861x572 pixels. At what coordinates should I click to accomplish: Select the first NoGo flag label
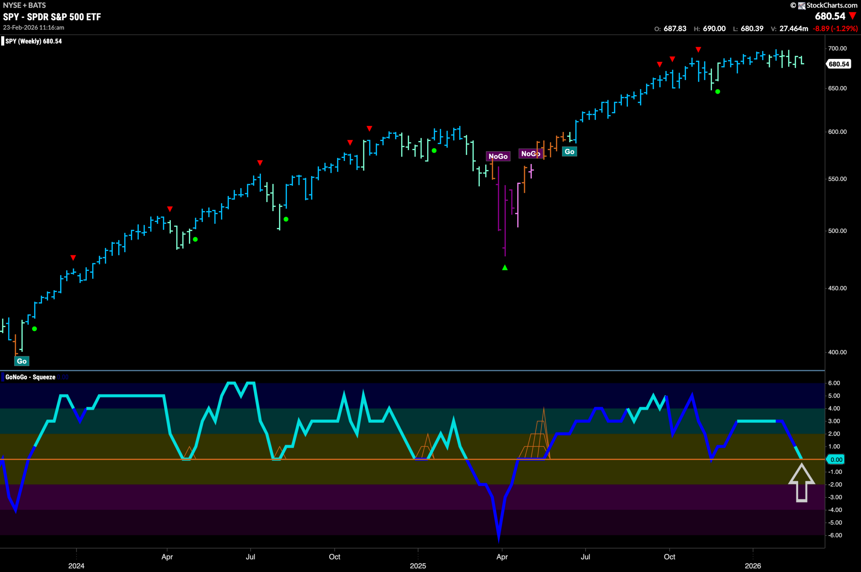(x=498, y=156)
